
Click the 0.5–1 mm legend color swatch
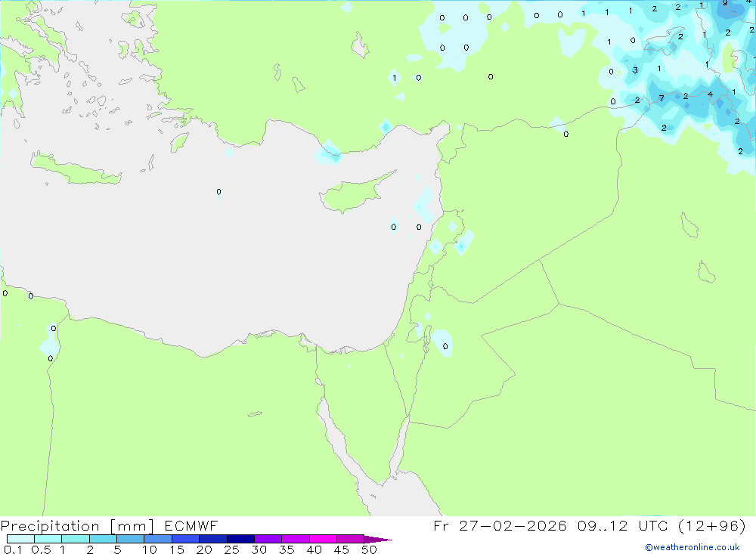[x=48, y=539]
